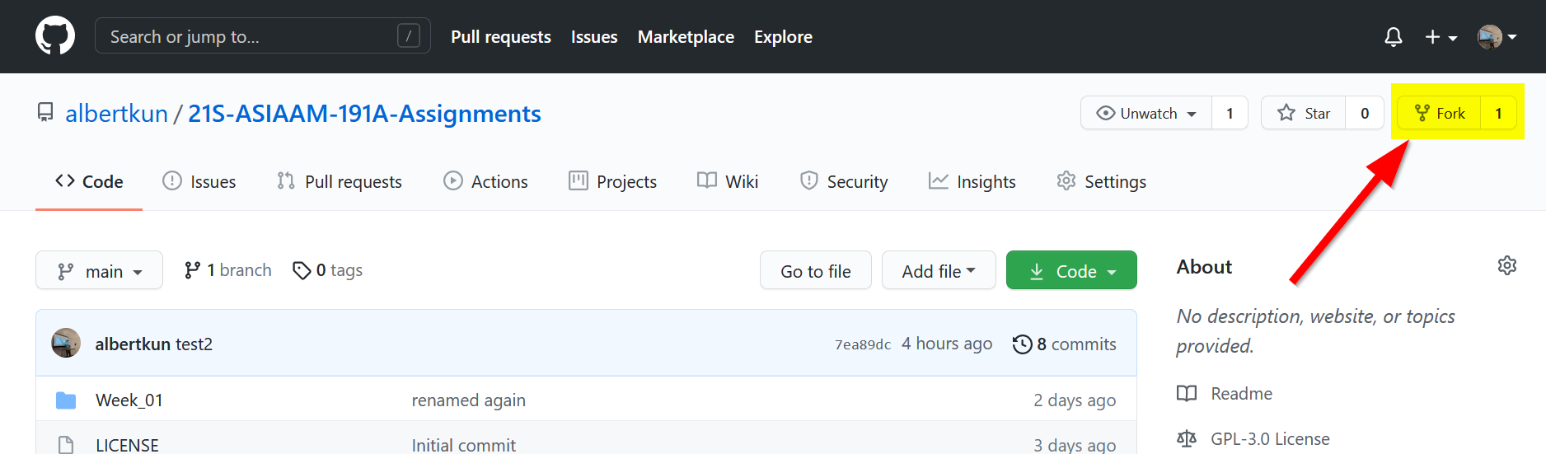
Task: Open the notifications bell
Action: click(x=1393, y=37)
